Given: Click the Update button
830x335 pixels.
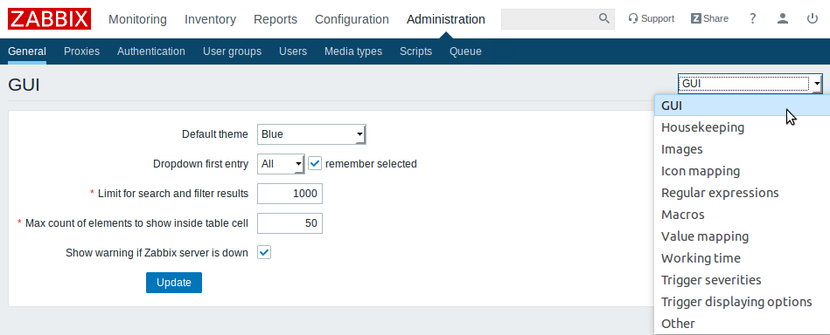Looking at the screenshot, I should pos(174,283).
